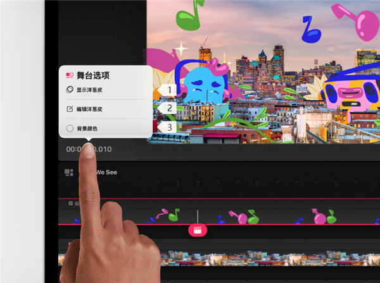The width and height of the screenshot is (380, 283).
Task: Click the 舞台选项 header icon
Action: (x=70, y=75)
